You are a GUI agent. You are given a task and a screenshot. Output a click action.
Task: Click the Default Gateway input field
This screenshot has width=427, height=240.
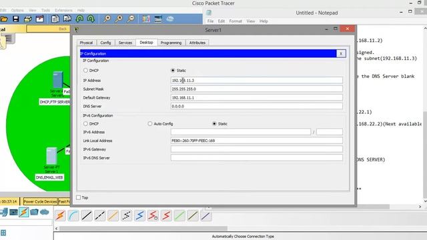click(x=256, y=97)
